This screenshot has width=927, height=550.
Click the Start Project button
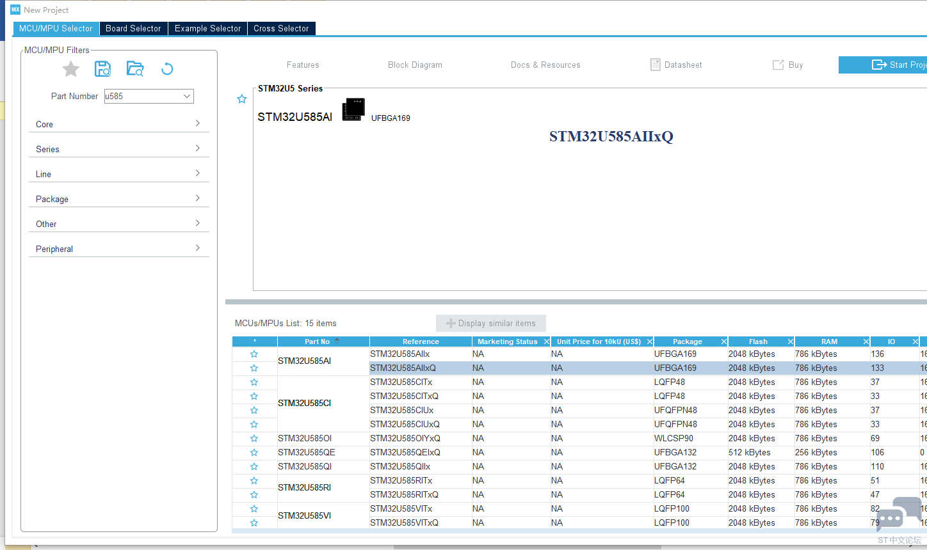click(883, 65)
